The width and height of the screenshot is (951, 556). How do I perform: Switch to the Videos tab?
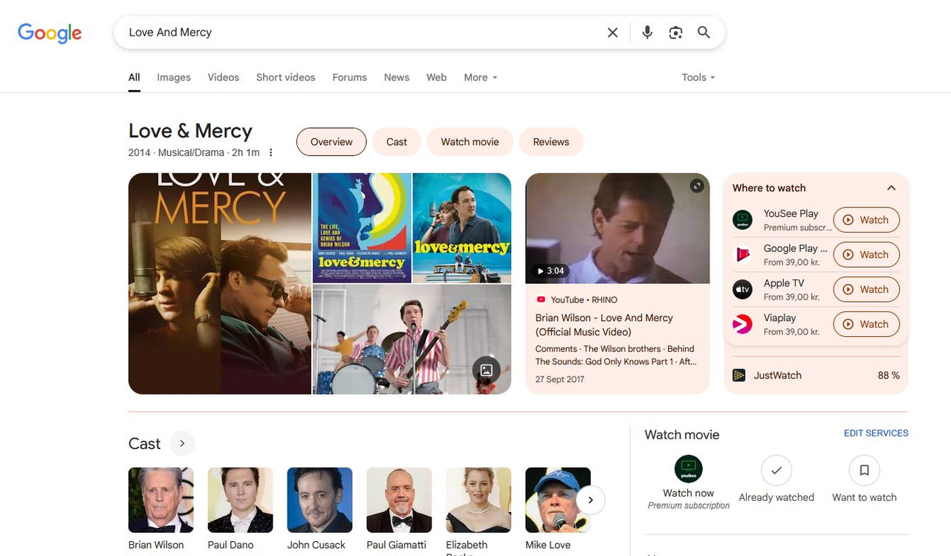[x=224, y=77]
